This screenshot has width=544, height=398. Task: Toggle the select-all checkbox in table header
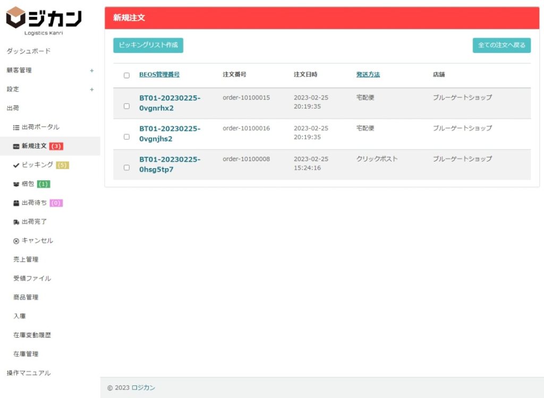pyautogui.click(x=126, y=75)
